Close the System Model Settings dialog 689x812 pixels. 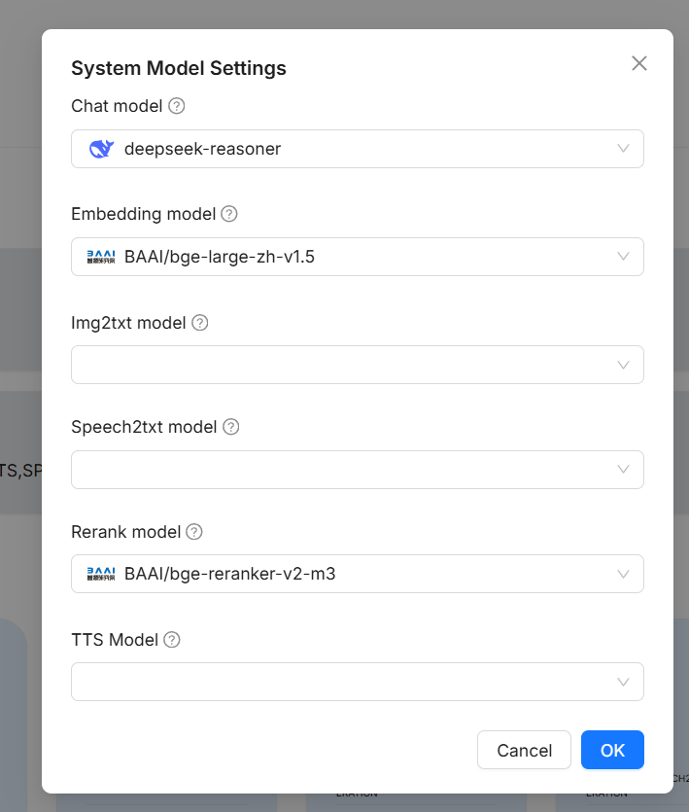click(638, 63)
